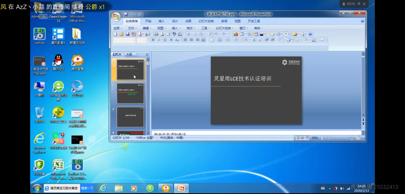The height and width of the screenshot is (194, 405).
Task: Apply Bold formatting button
Action: [x=153, y=40]
